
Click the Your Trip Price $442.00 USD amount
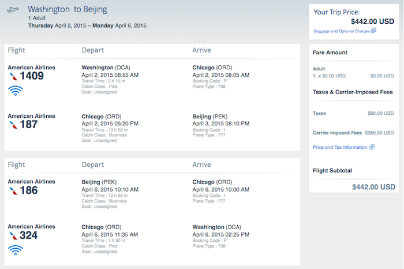(372, 21)
